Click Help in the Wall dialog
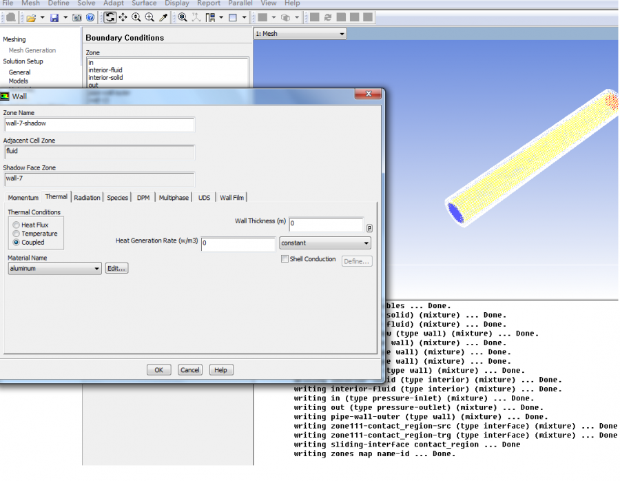The height and width of the screenshot is (481, 620). point(220,370)
